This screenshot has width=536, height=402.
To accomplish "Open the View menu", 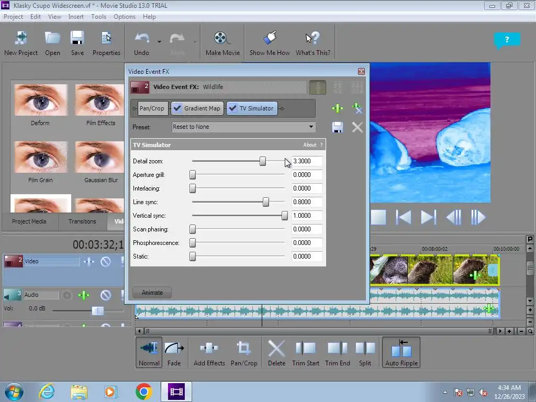I will click(54, 16).
